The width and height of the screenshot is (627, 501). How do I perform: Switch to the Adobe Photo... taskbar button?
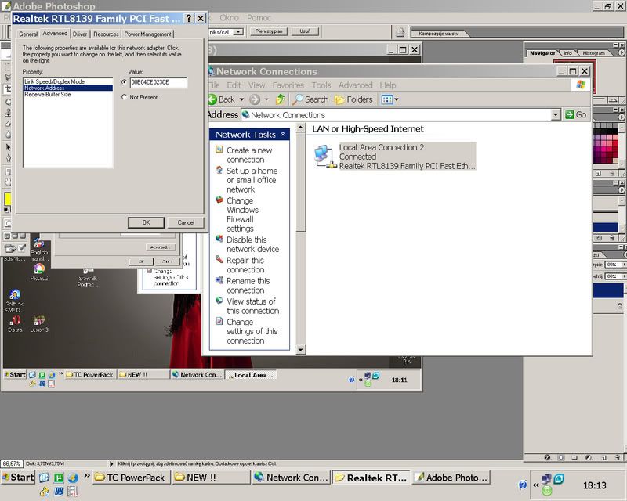[x=451, y=478]
